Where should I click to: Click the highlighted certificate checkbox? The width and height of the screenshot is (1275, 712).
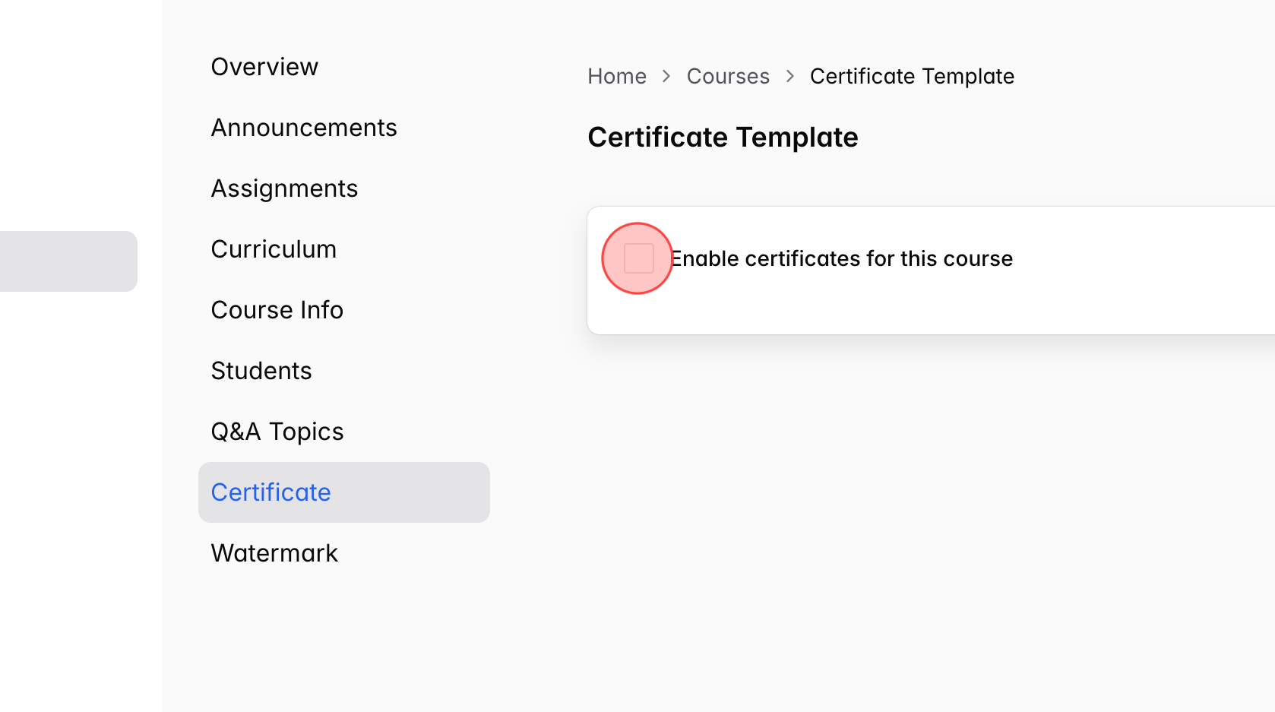pyautogui.click(x=637, y=258)
